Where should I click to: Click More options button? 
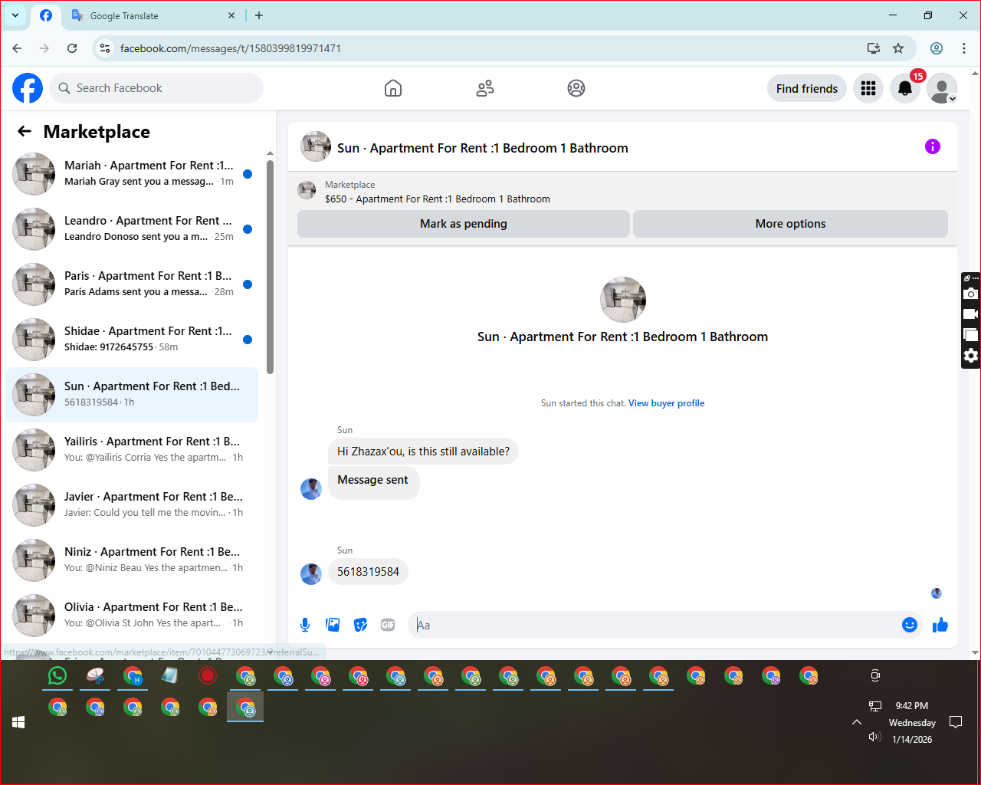790,224
